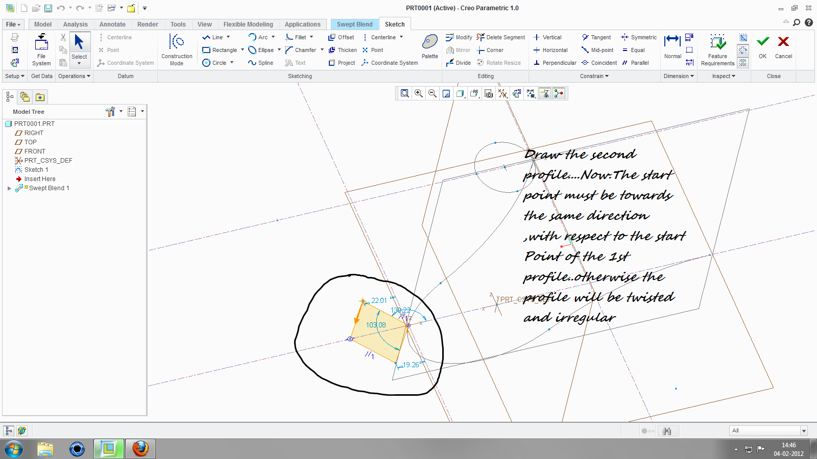The image size is (817, 459).
Task: Click the Repaint screen icon
Action: point(446,93)
